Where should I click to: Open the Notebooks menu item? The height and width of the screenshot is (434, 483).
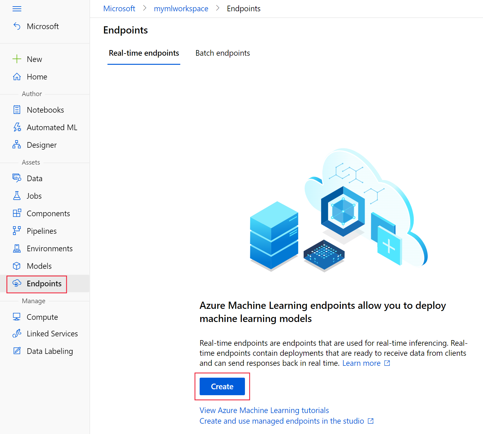point(45,110)
